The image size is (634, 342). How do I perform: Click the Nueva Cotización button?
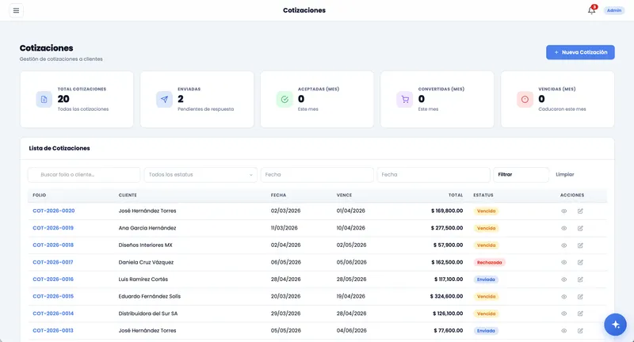(580, 52)
